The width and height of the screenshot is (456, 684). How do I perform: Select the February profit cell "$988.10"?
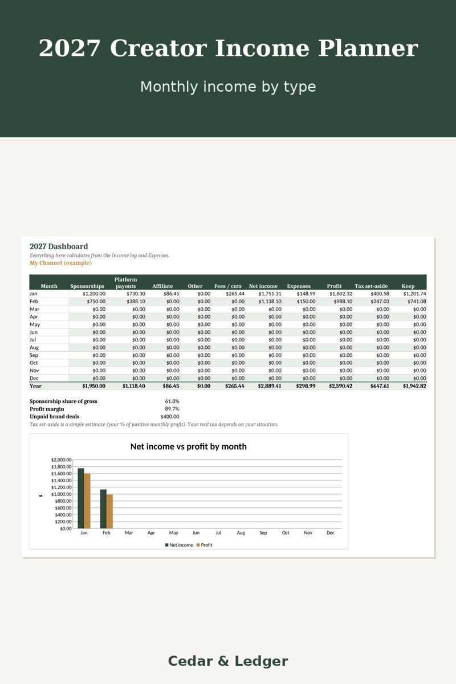[343, 301]
